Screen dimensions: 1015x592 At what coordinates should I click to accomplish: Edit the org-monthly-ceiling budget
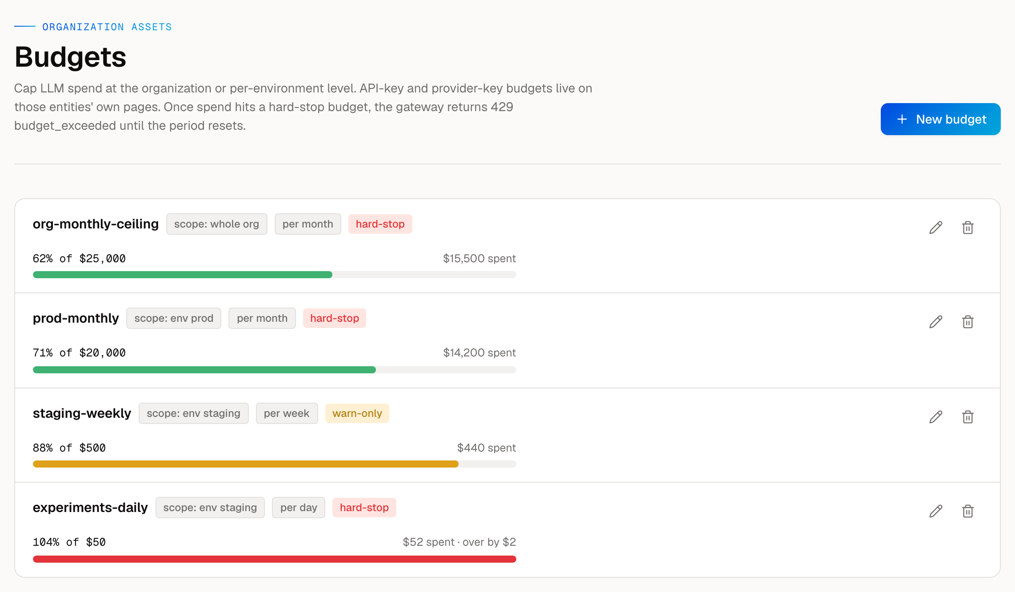pos(935,228)
